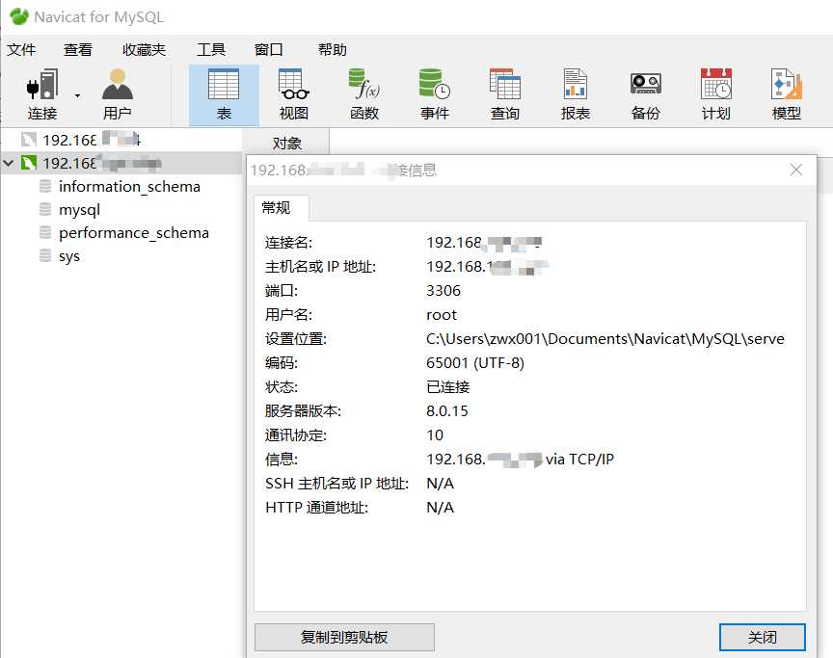833x658 pixels.
Task: Open the 工具 menu
Action: 211,49
